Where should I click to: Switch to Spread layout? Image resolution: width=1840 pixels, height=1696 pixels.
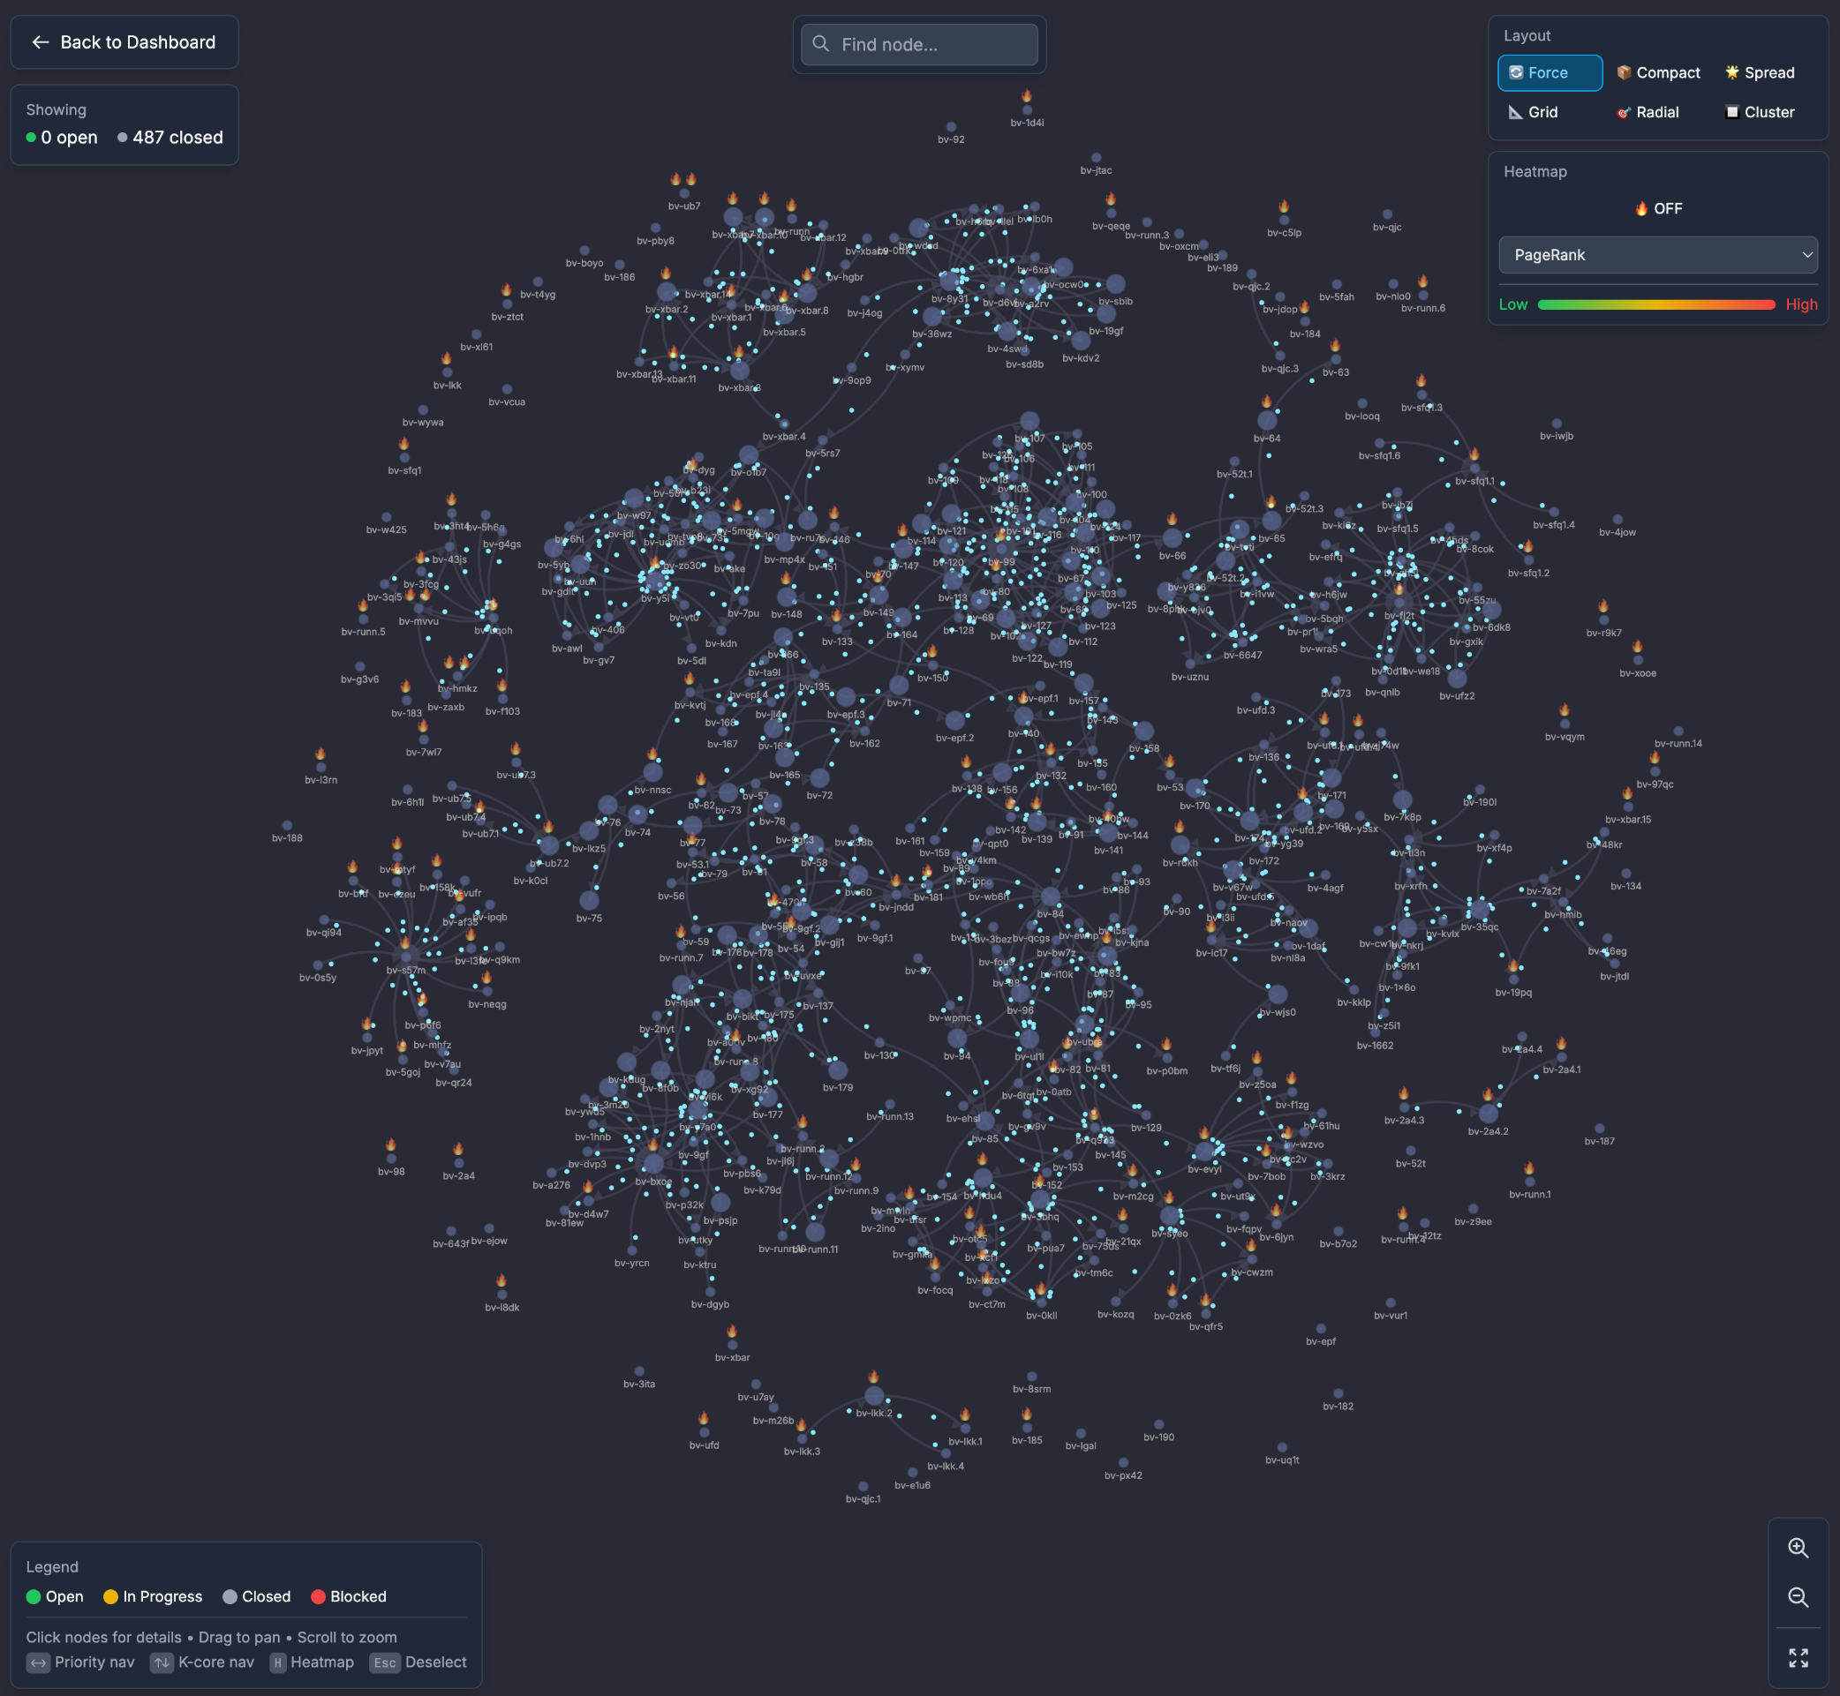pos(1759,72)
